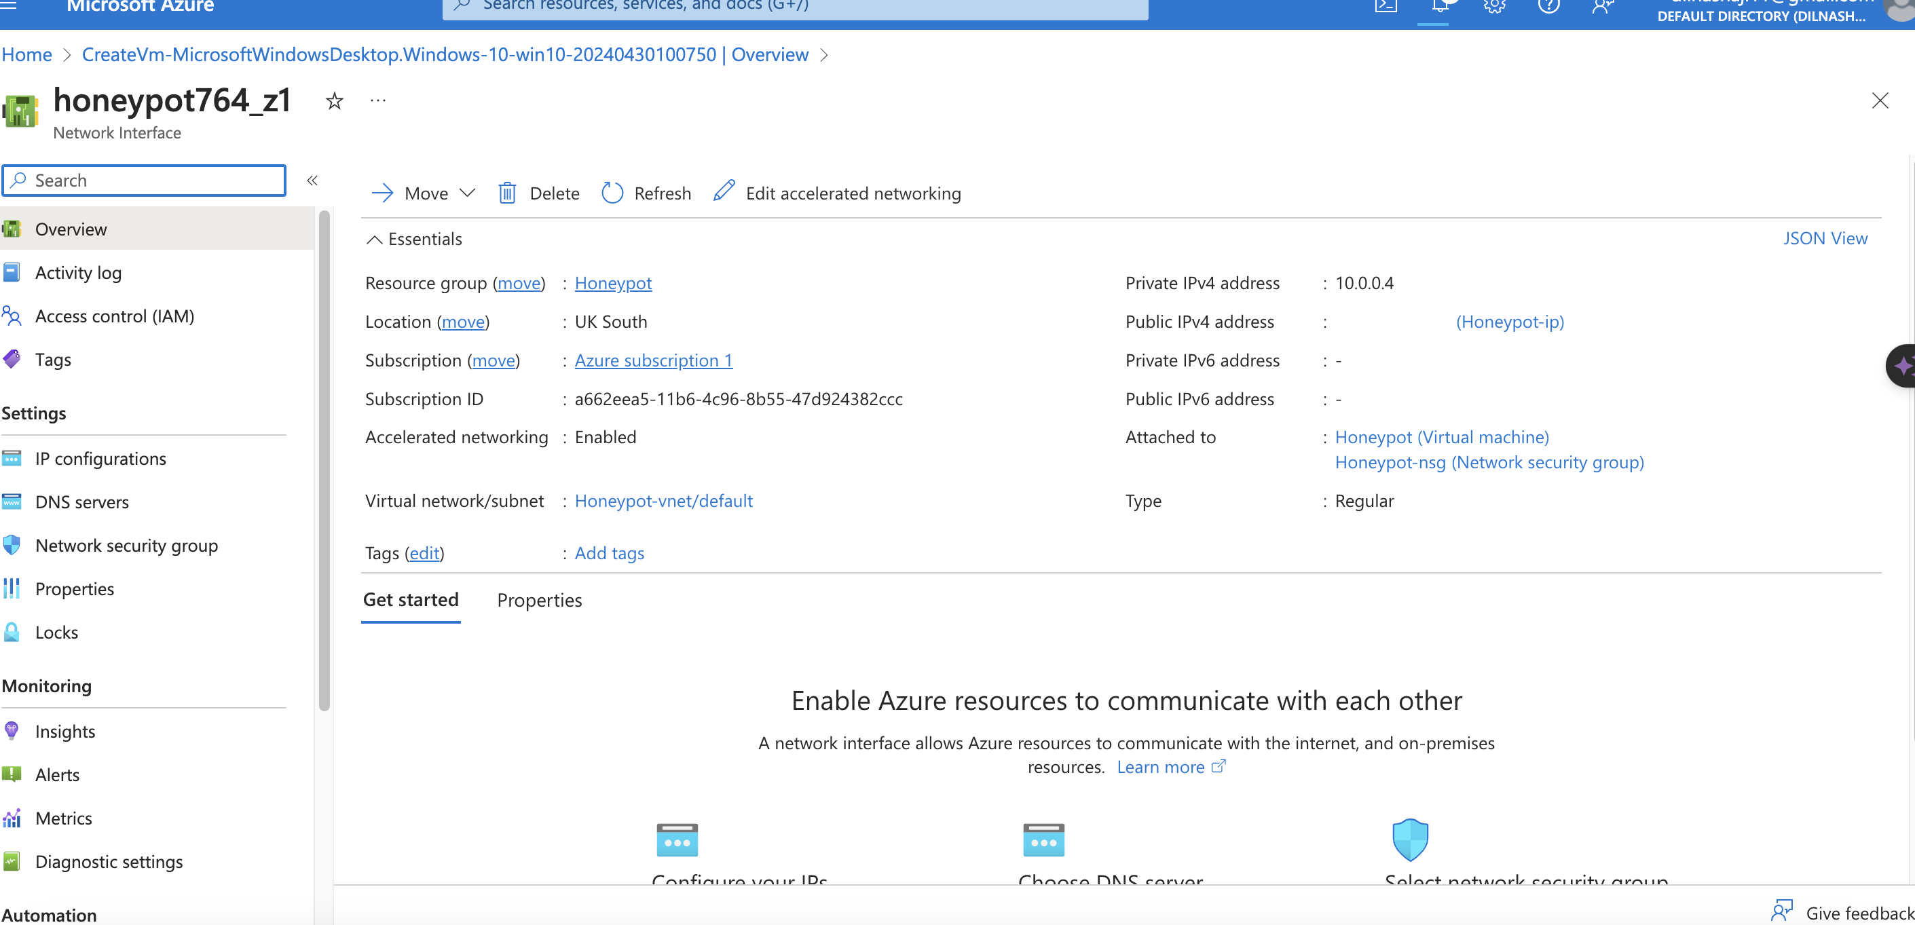1915x925 pixels.
Task: Open the Activity log sidebar item
Action: point(78,272)
